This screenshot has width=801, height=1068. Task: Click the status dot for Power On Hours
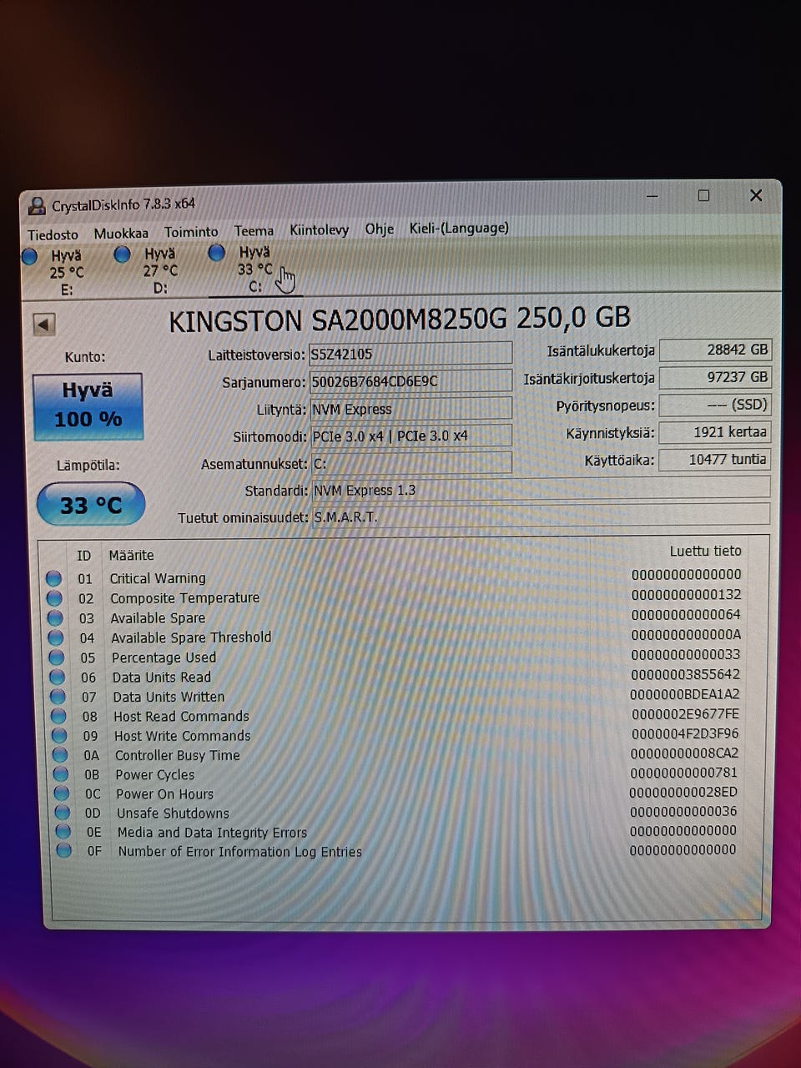pyautogui.click(x=62, y=793)
